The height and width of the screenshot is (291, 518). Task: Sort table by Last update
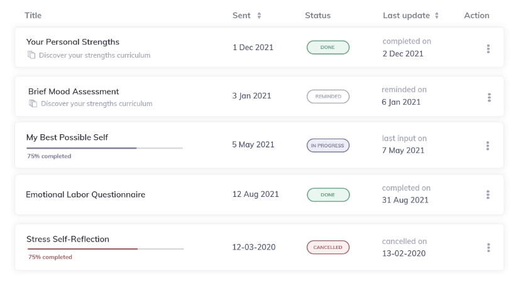(437, 16)
